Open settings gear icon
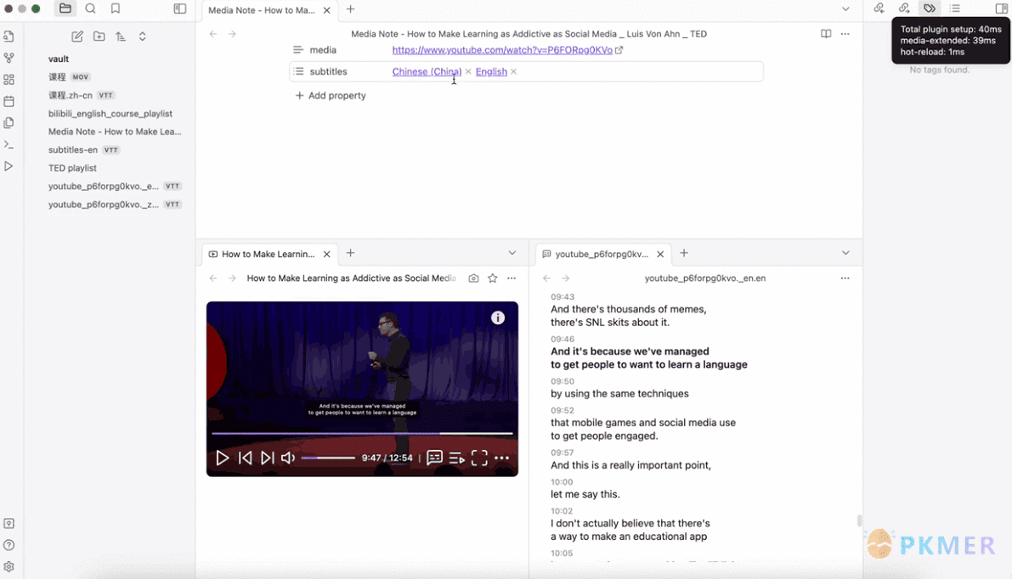Image resolution: width=1012 pixels, height=579 pixels. click(9, 567)
